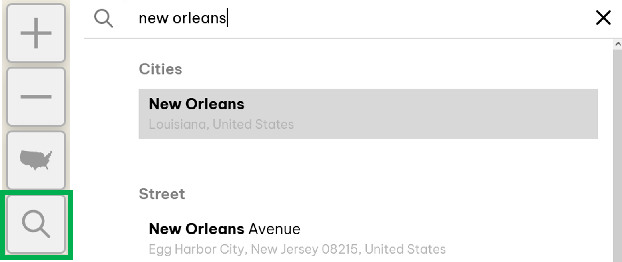Click the scrollbar up arrow
The image size is (622, 262).
(x=618, y=44)
